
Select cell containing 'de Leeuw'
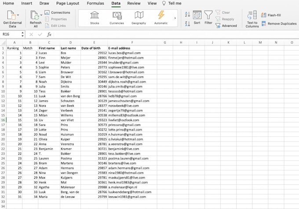click(70, 197)
